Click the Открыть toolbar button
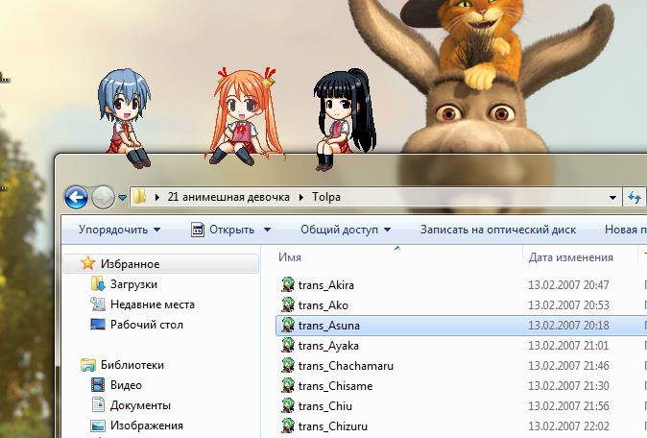 point(223,230)
